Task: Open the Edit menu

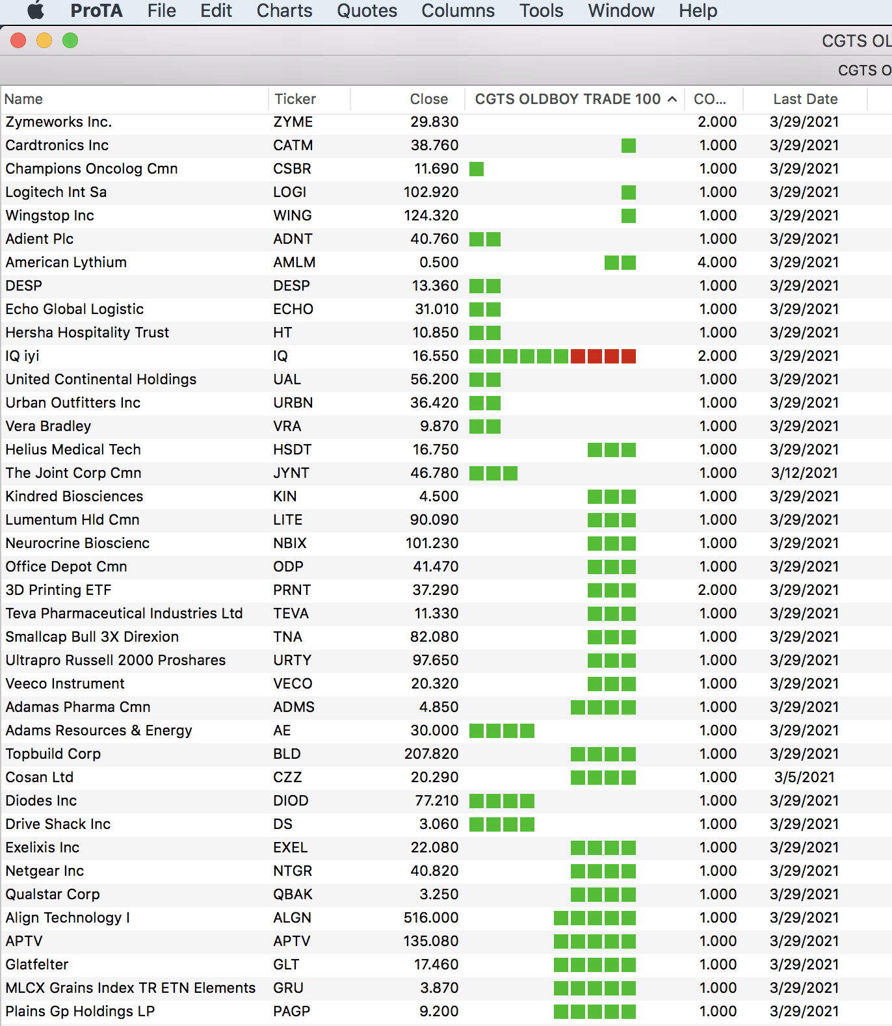Action: [x=216, y=10]
